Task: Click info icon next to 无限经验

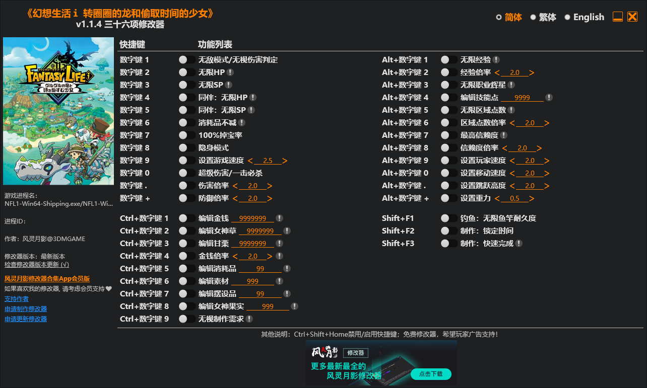Action: click(496, 60)
